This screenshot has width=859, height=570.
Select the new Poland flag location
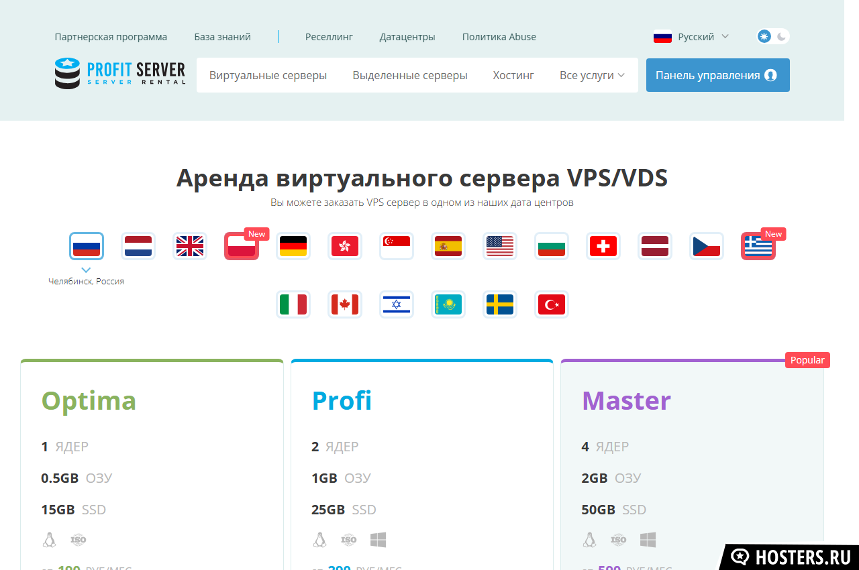tap(242, 246)
